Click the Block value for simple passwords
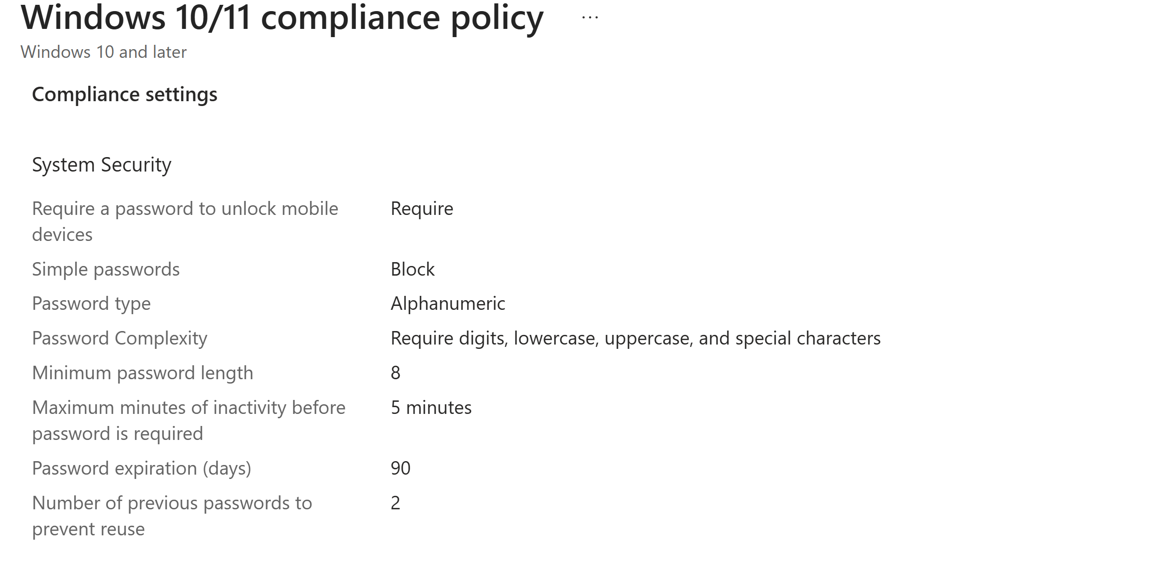Viewport: 1173px width, 571px height. [x=413, y=269]
